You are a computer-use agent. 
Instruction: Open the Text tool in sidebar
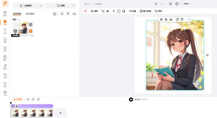click(5, 31)
